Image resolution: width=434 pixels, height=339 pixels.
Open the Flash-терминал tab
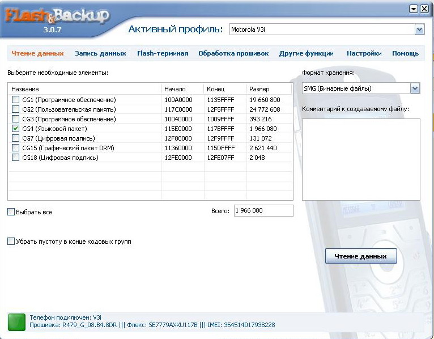pyautogui.click(x=163, y=53)
